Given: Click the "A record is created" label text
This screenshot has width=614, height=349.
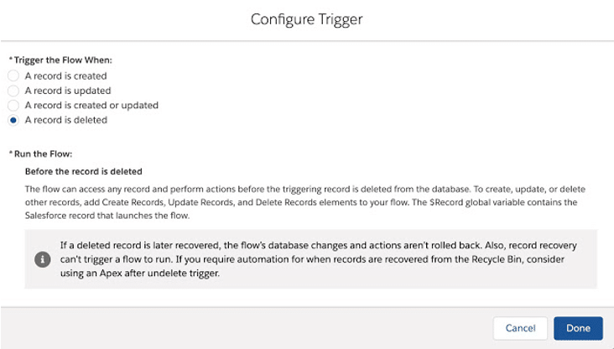Looking at the screenshot, I should pos(65,76).
